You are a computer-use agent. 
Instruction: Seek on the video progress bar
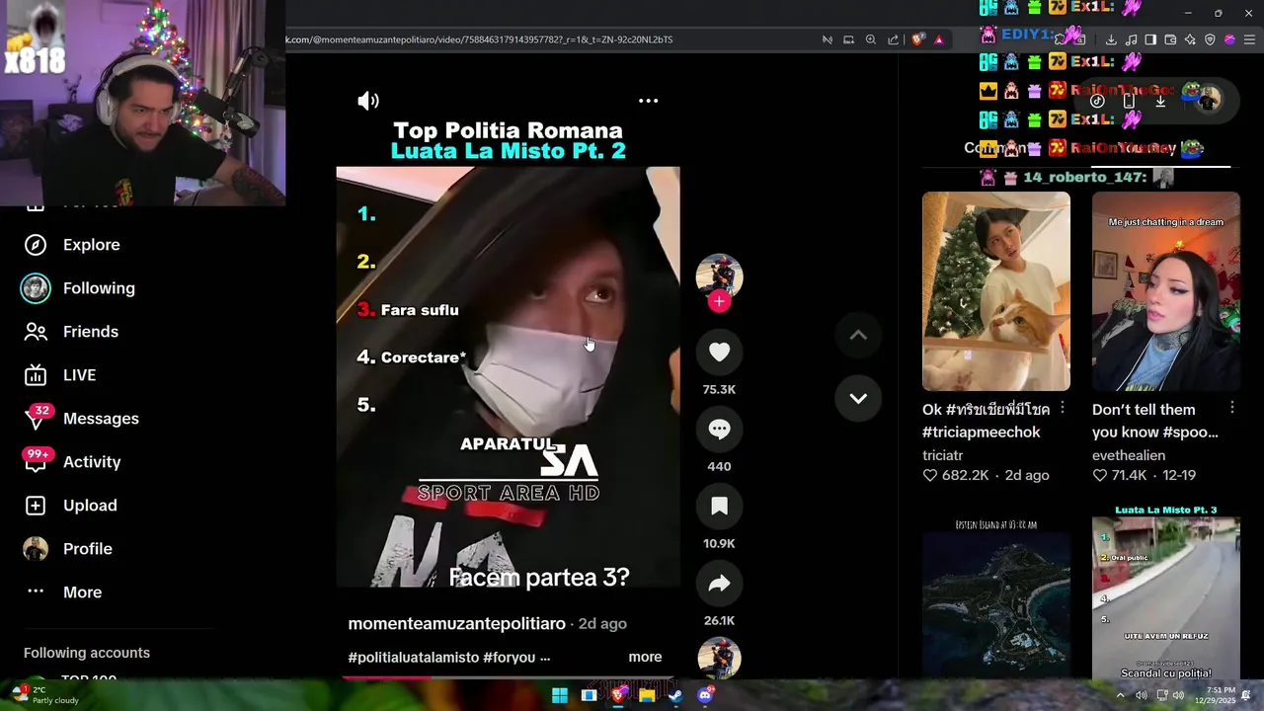tap(508, 677)
